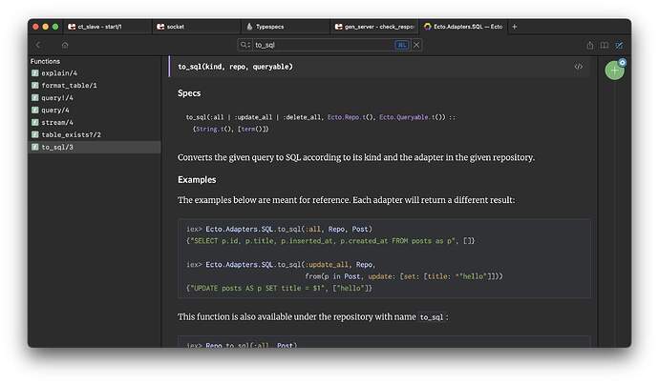
Task: Open a new tab with plus button
Action: point(515,27)
